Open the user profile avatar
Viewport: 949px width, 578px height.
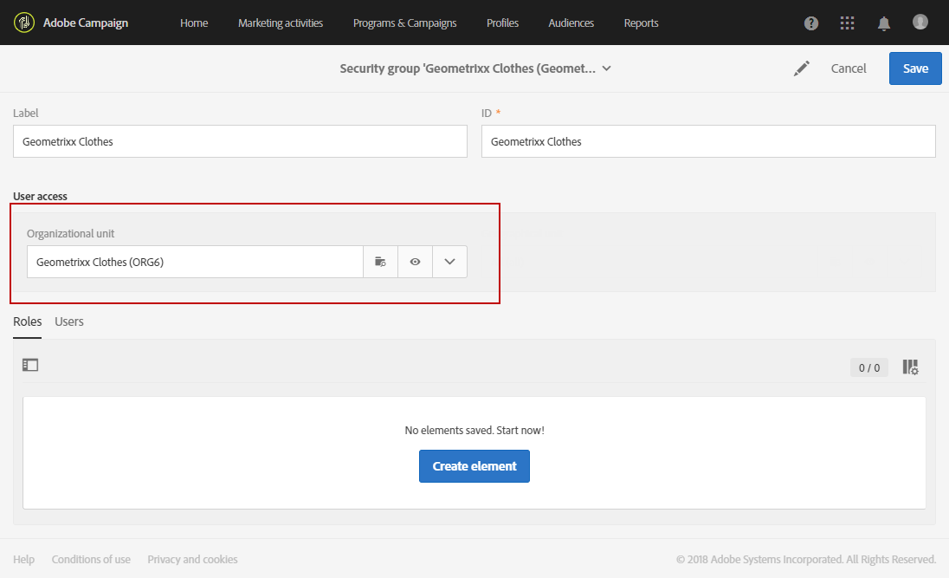[x=920, y=22]
